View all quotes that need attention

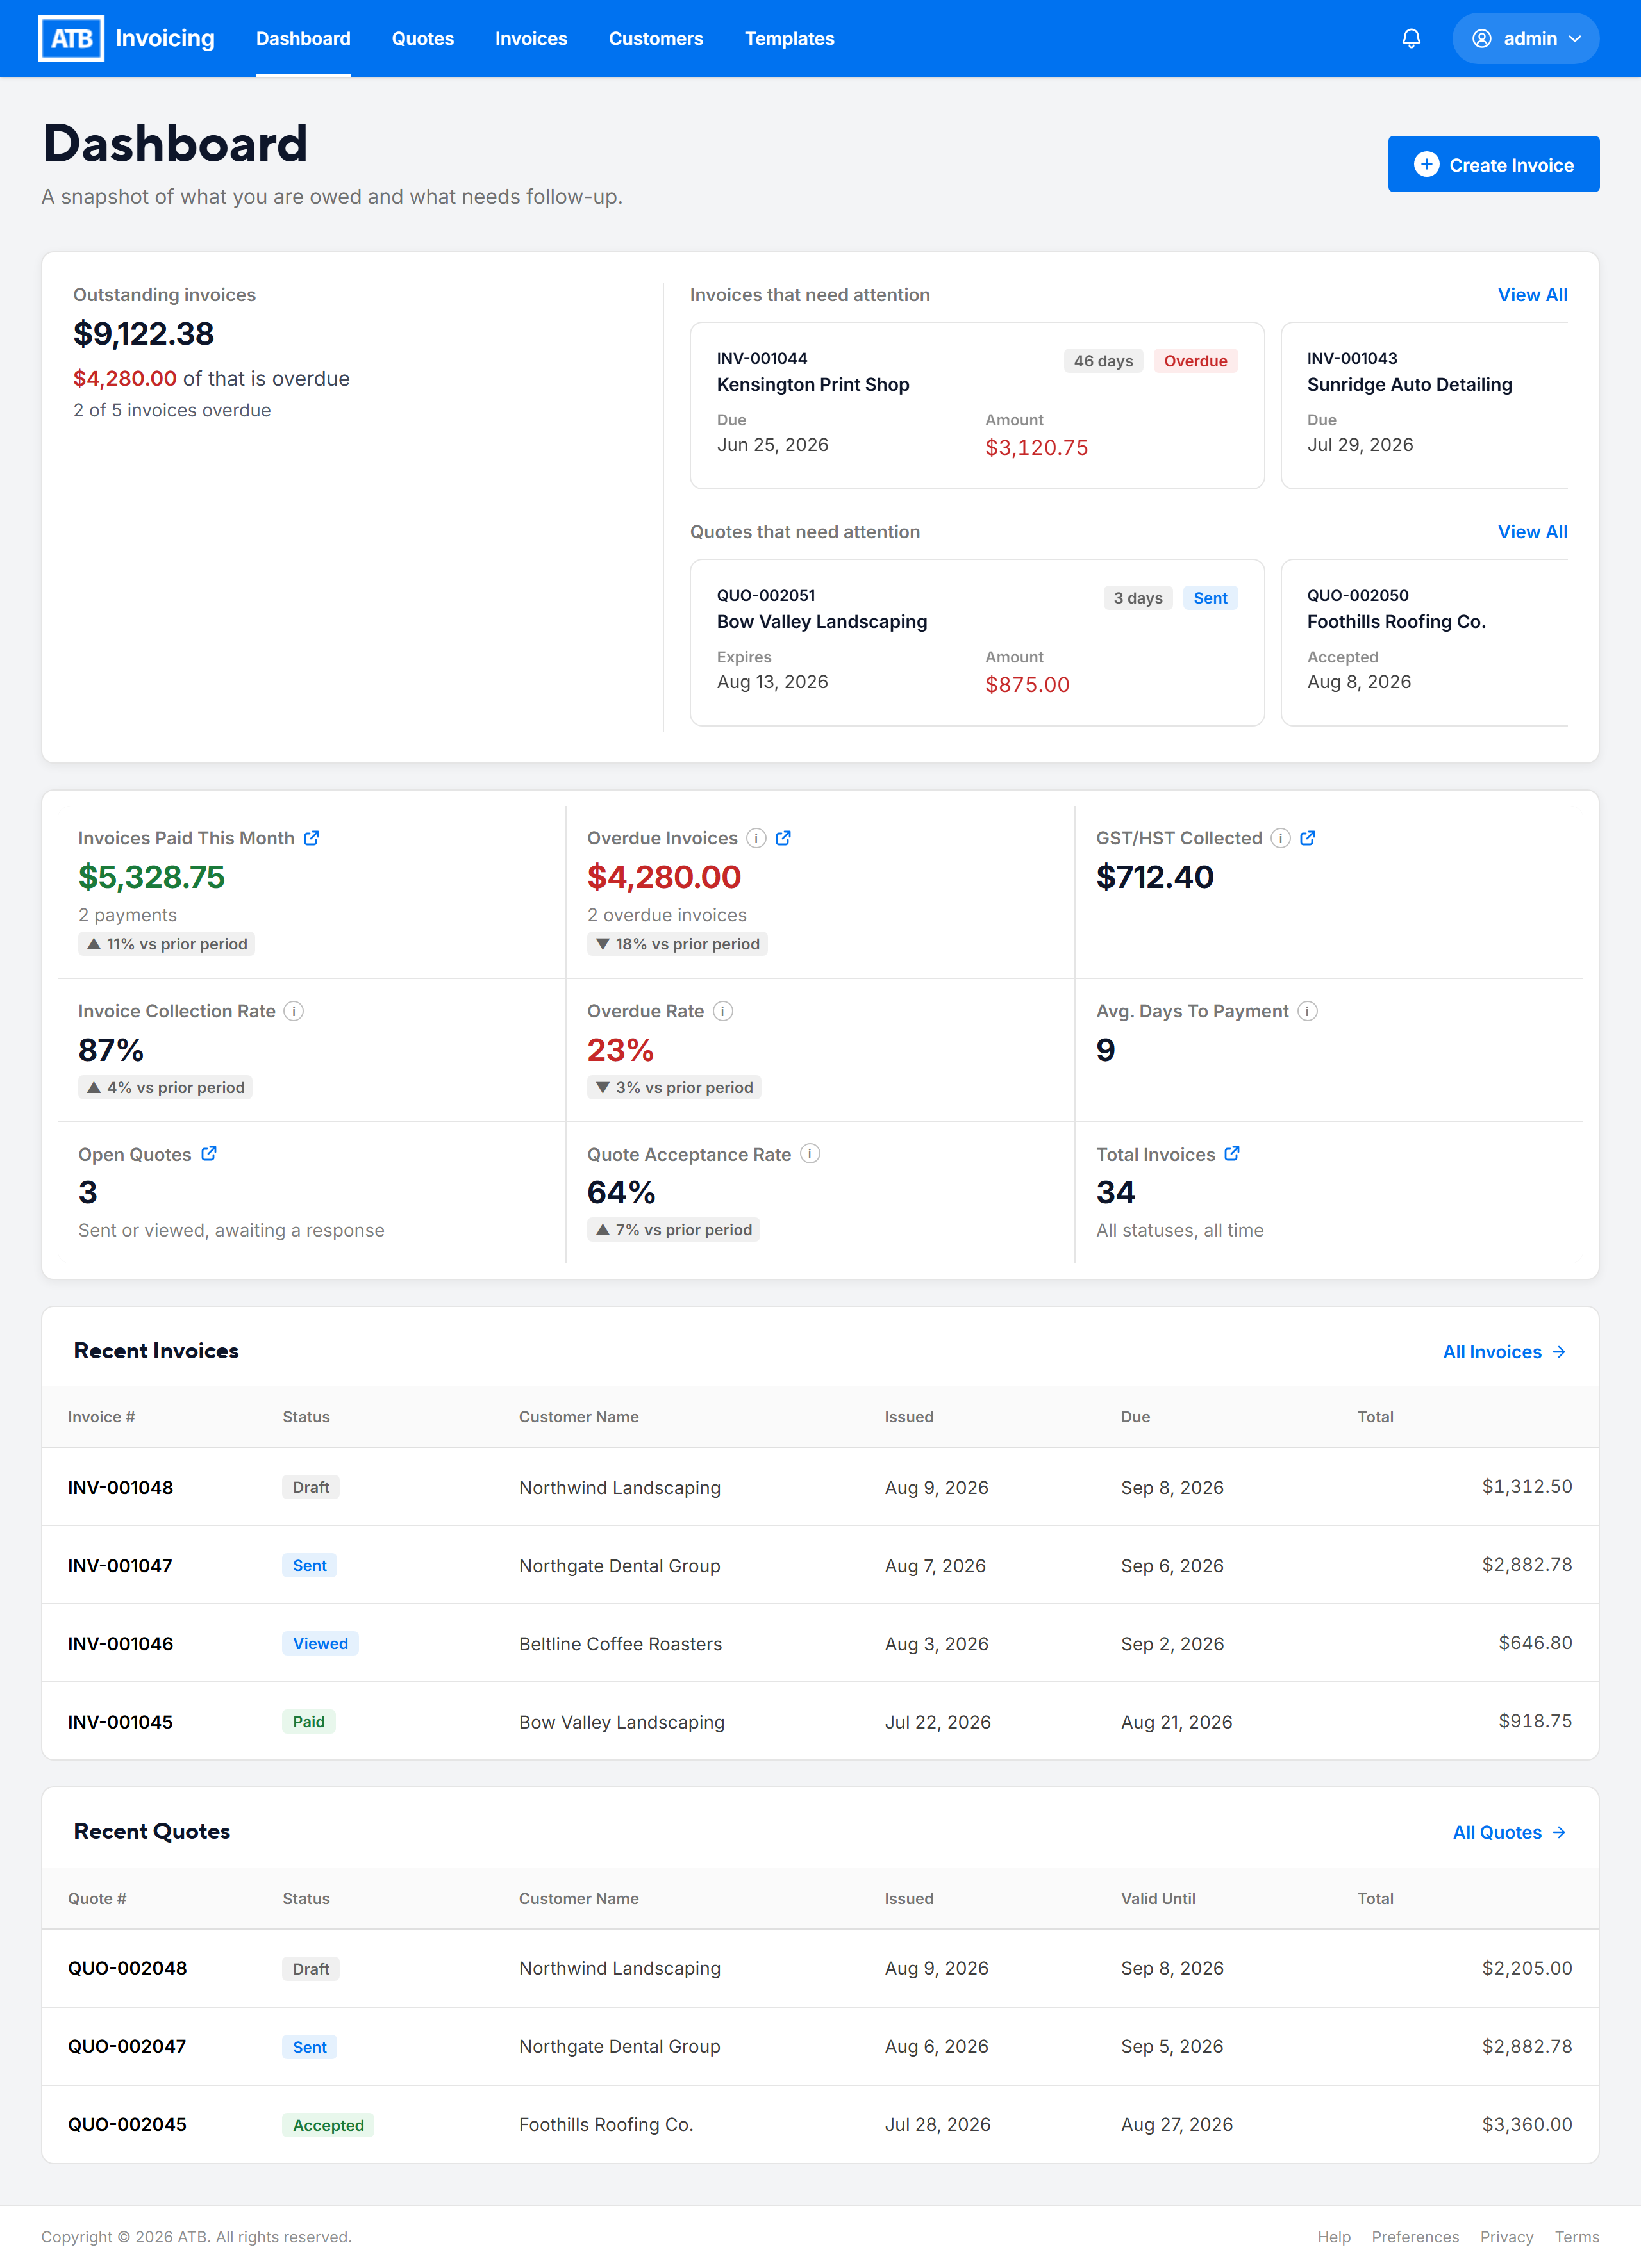[1532, 532]
